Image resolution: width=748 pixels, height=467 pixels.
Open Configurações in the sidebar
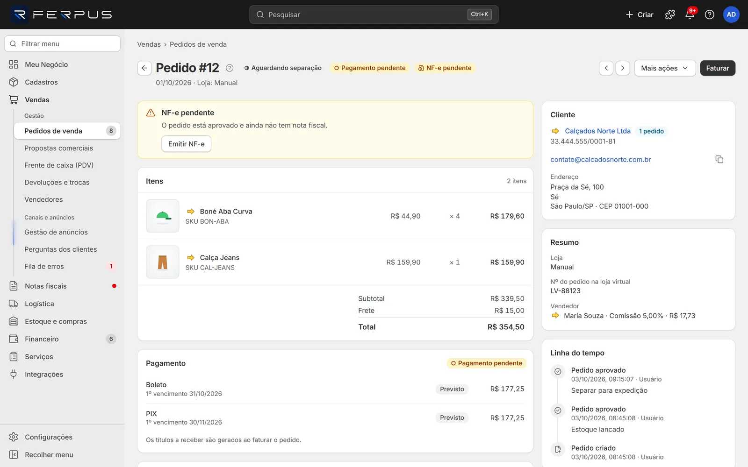63,437
